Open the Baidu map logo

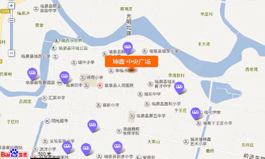[14, 154]
